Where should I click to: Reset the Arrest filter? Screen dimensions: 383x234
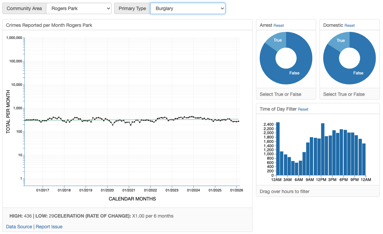[x=279, y=25]
